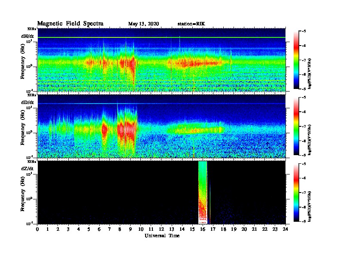This screenshot has height=263, width=340.
Task: Click hour 4 on Universal Time axis
Action: tap(79, 229)
